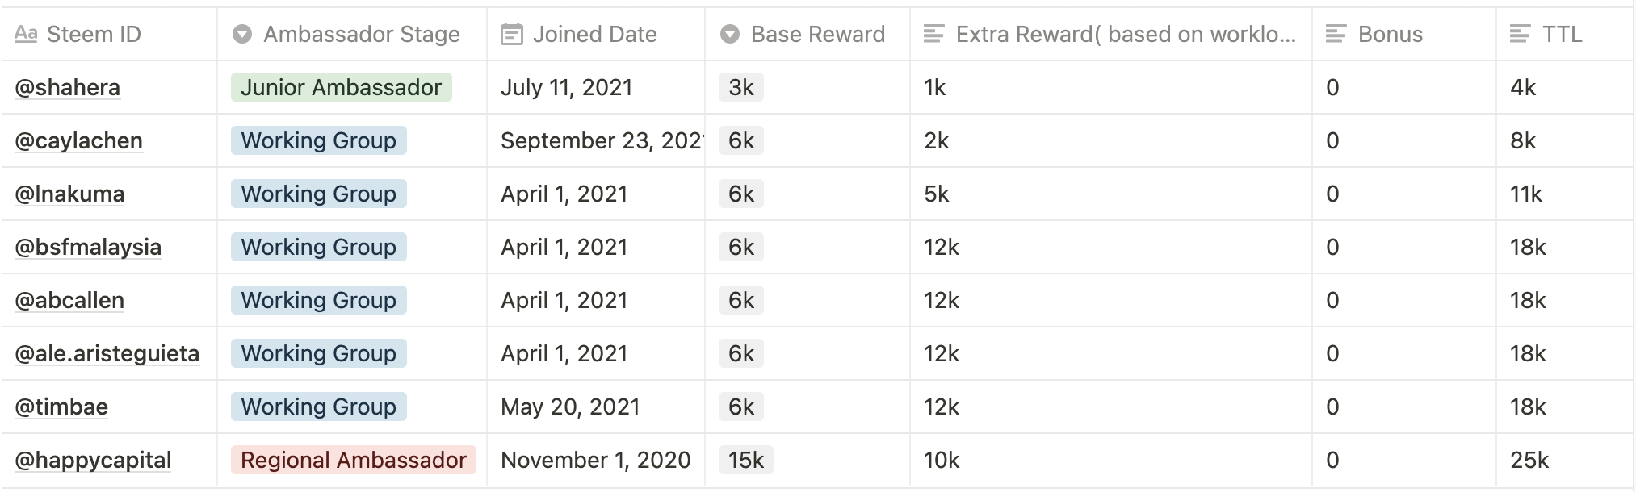Viewport: 1636px width, 492px height.
Task: Open the @shahera page link
Action: 68,87
